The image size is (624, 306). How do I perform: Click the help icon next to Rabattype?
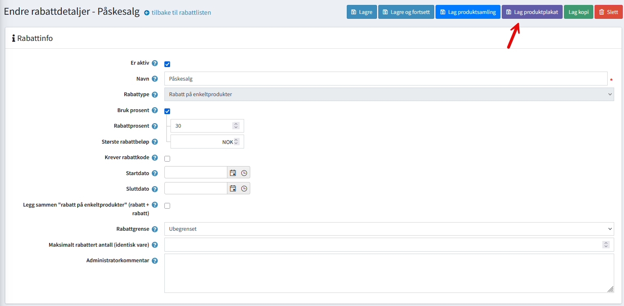pos(155,94)
